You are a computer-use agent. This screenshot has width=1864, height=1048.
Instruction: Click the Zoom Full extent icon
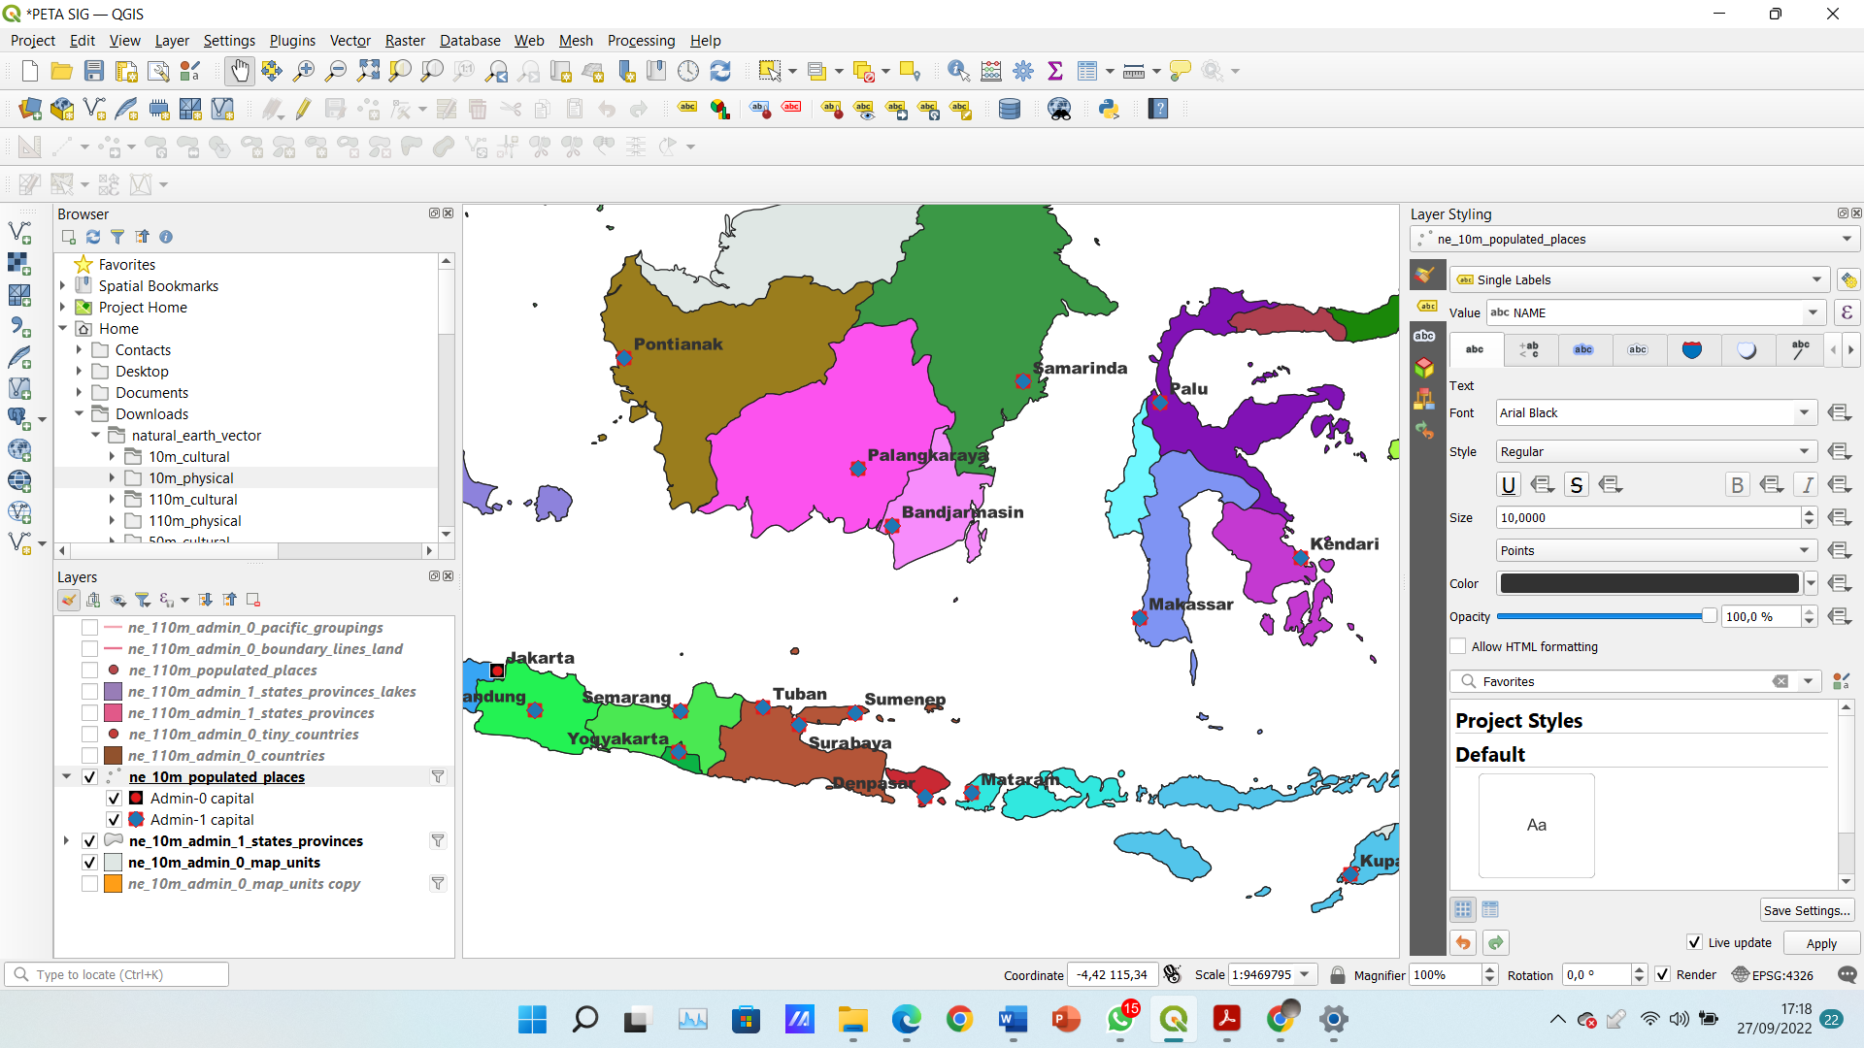coord(368,71)
